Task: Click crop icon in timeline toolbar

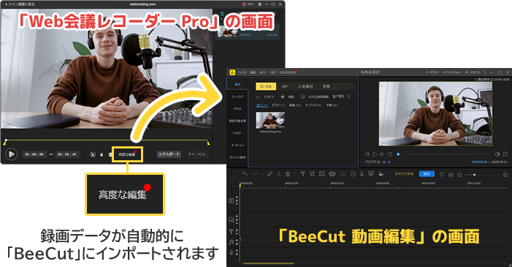Action: [312, 174]
